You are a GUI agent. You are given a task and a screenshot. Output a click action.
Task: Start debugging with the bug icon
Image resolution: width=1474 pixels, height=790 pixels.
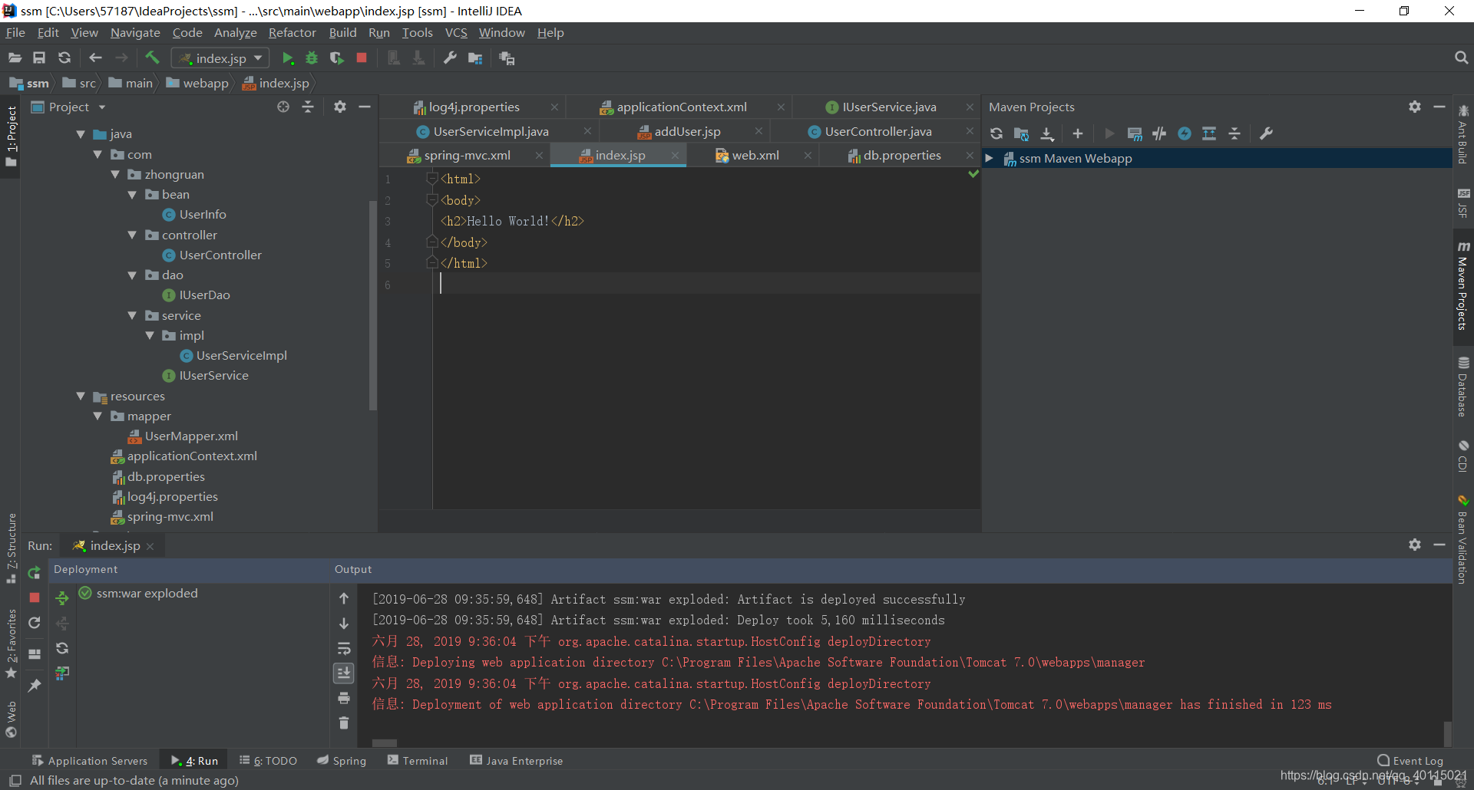(x=312, y=58)
